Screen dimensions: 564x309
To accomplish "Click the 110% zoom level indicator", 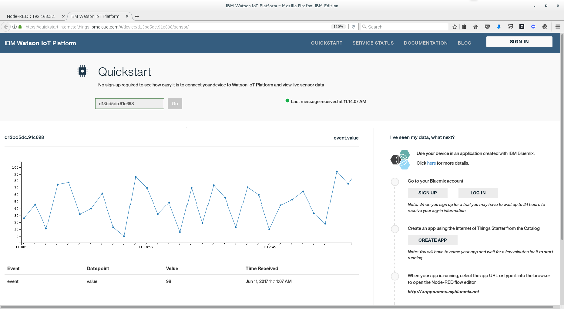I will (x=338, y=27).
